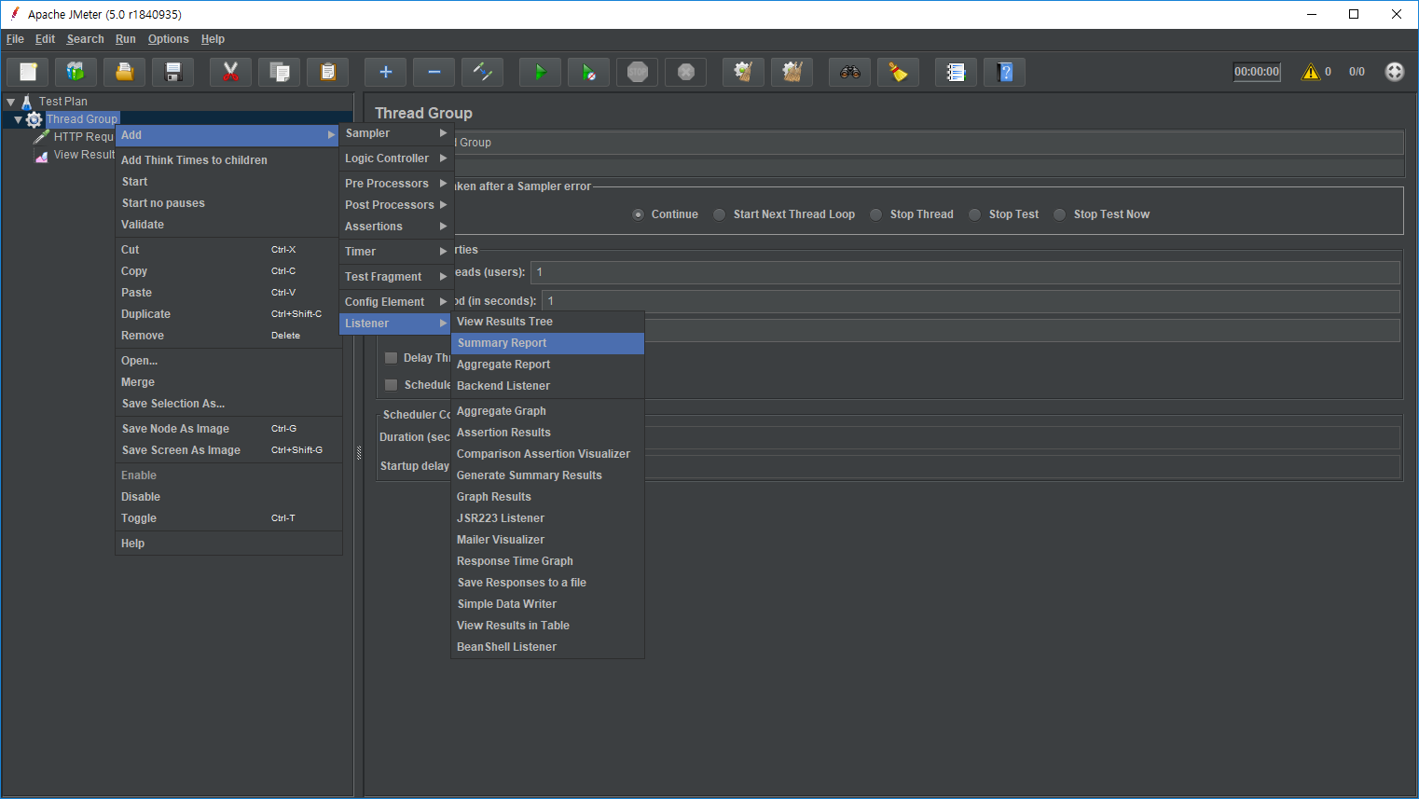This screenshot has height=799, width=1419.
Task: Select the Stop Thread radio button
Action: [x=876, y=214]
